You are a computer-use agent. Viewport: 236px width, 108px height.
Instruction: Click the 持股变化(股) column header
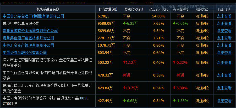point(134,9)
